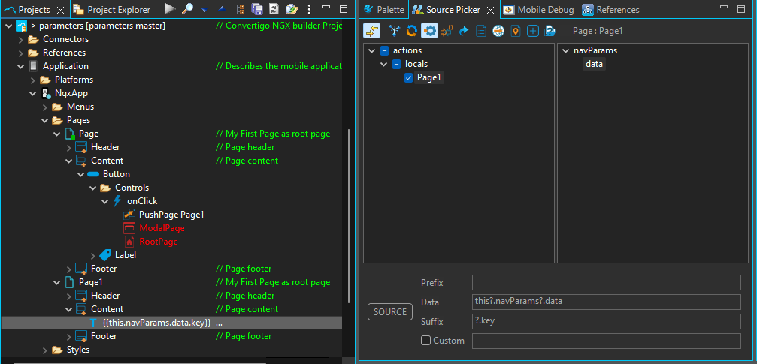Enable the Custom checkbox
Screen dimensions: 757x364
click(425, 341)
